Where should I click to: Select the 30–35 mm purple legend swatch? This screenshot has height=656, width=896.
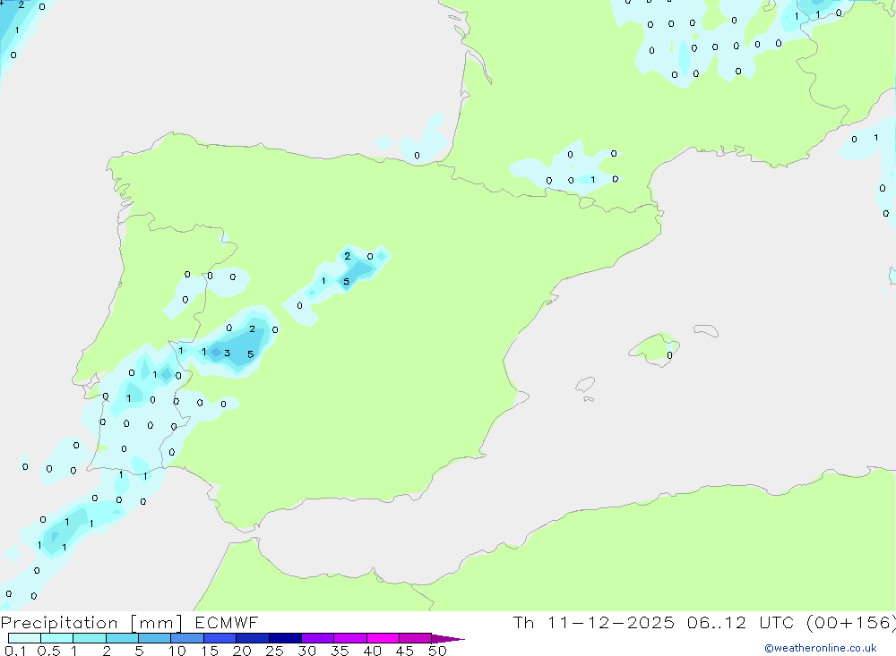pyautogui.click(x=318, y=638)
